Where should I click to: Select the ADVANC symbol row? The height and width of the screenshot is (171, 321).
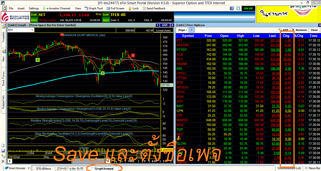point(183,45)
